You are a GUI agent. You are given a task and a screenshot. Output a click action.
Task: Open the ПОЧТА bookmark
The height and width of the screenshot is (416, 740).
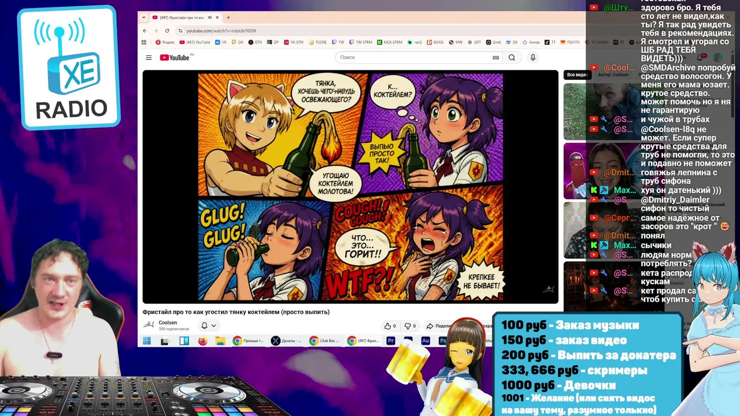coord(569,42)
